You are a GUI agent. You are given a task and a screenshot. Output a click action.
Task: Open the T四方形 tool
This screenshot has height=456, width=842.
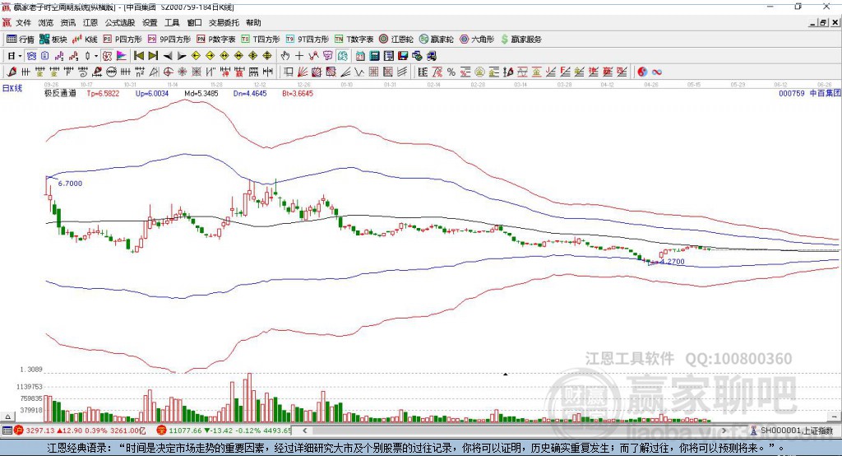pyautogui.click(x=261, y=40)
